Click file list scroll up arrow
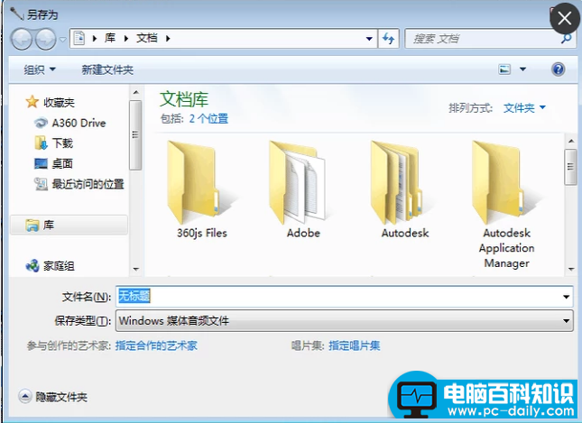 [x=571, y=141]
